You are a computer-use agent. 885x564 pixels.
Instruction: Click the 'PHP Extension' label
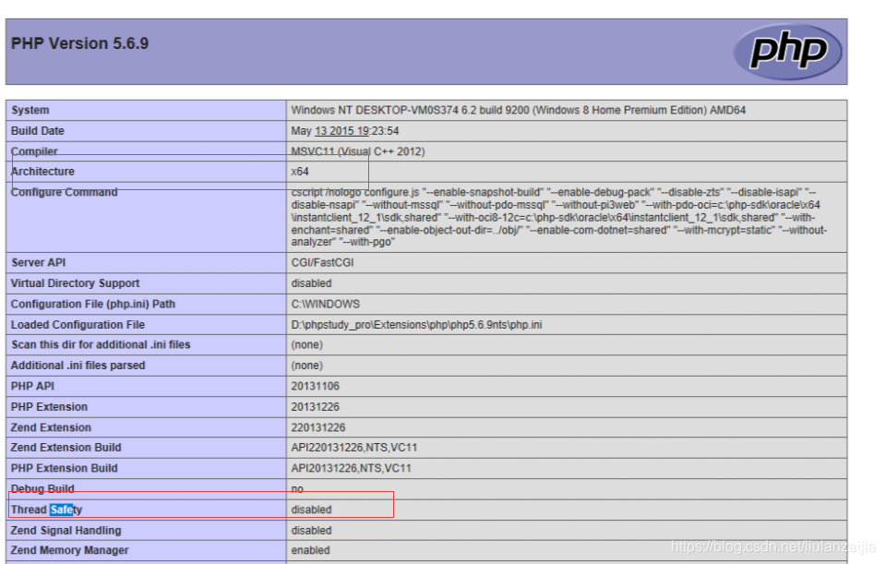49,407
